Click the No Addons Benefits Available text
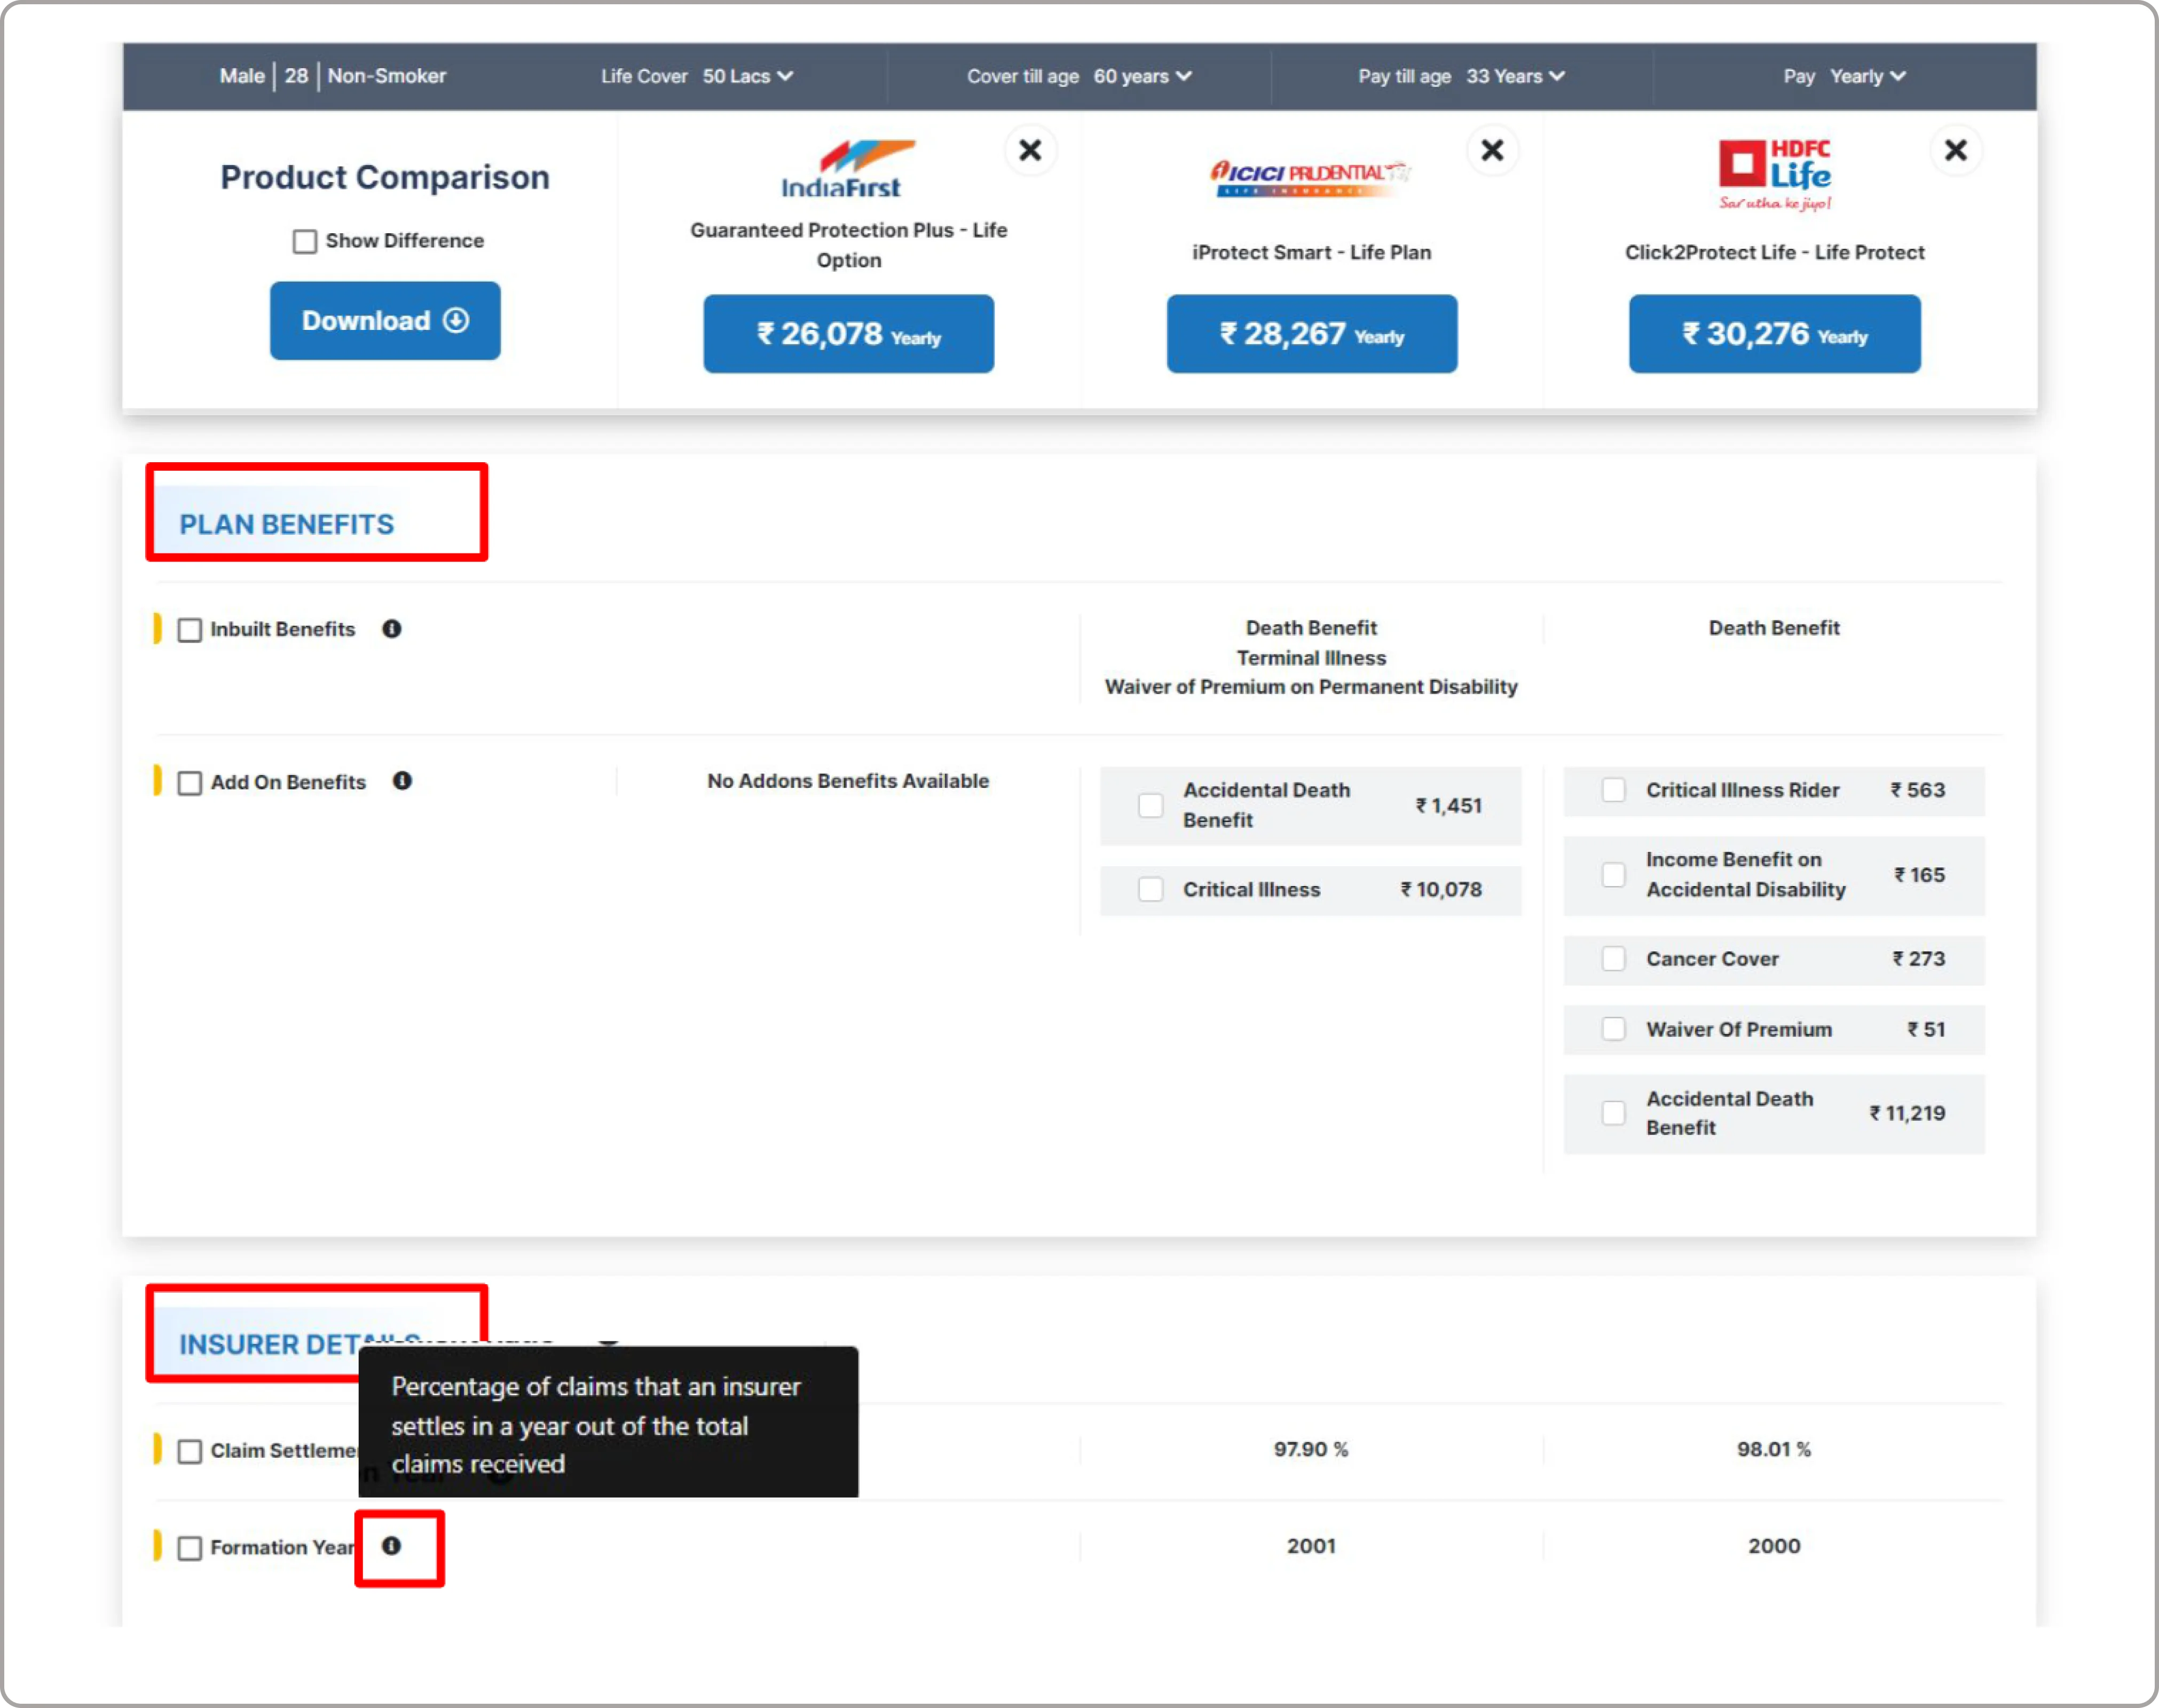Viewport: 2159px width, 1708px height. [x=848, y=781]
